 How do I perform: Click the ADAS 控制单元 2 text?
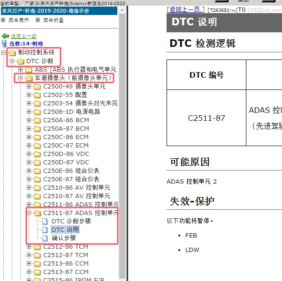coord(191,182)
